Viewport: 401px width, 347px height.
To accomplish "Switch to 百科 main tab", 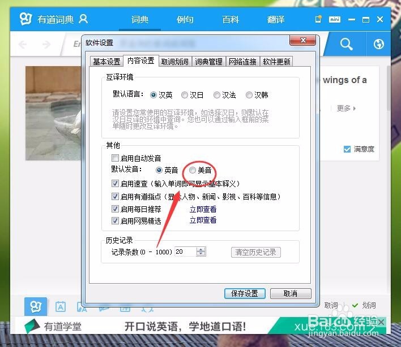I will click(231, 20).
